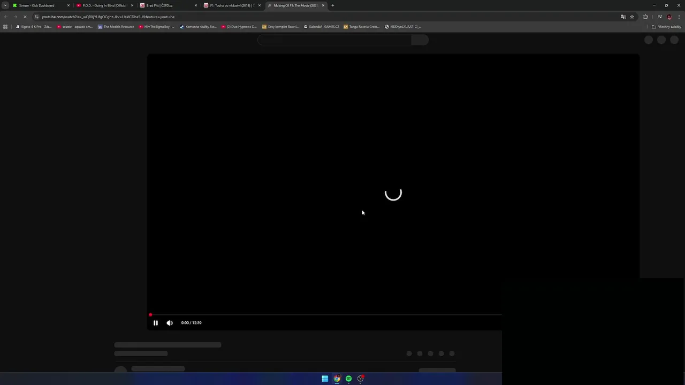The height and width of the screenshot is (385, 685).
Task: Open the apps grid in bookmarks bar
Action: pos(5,27)
